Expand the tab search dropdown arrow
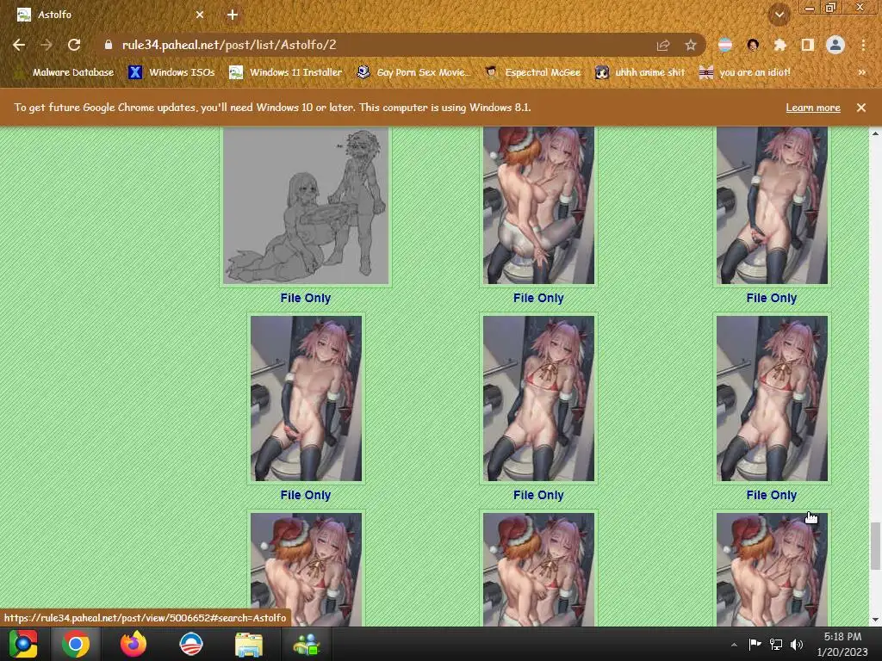The width and height of the screenshot is (882, 661). (780, 15)
